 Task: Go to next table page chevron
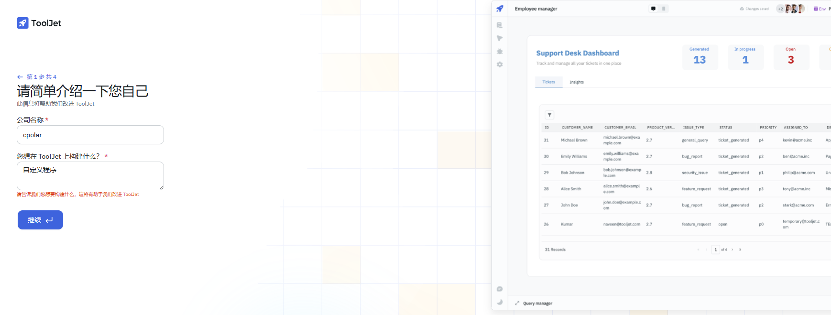point(732,250)
